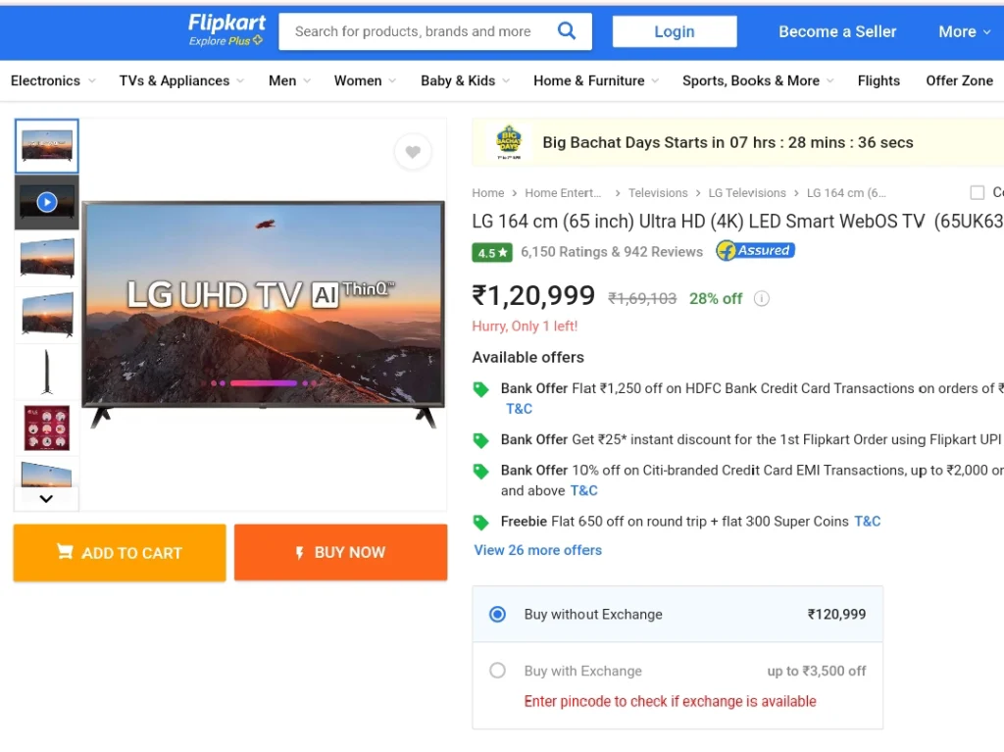Click the Big Bachat Days badge icon
The width and height of the screenshot is (1004, 752).
point(509,142)
